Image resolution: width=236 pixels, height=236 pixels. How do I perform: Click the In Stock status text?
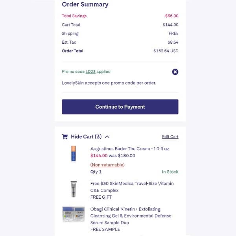tap(170, 172)
